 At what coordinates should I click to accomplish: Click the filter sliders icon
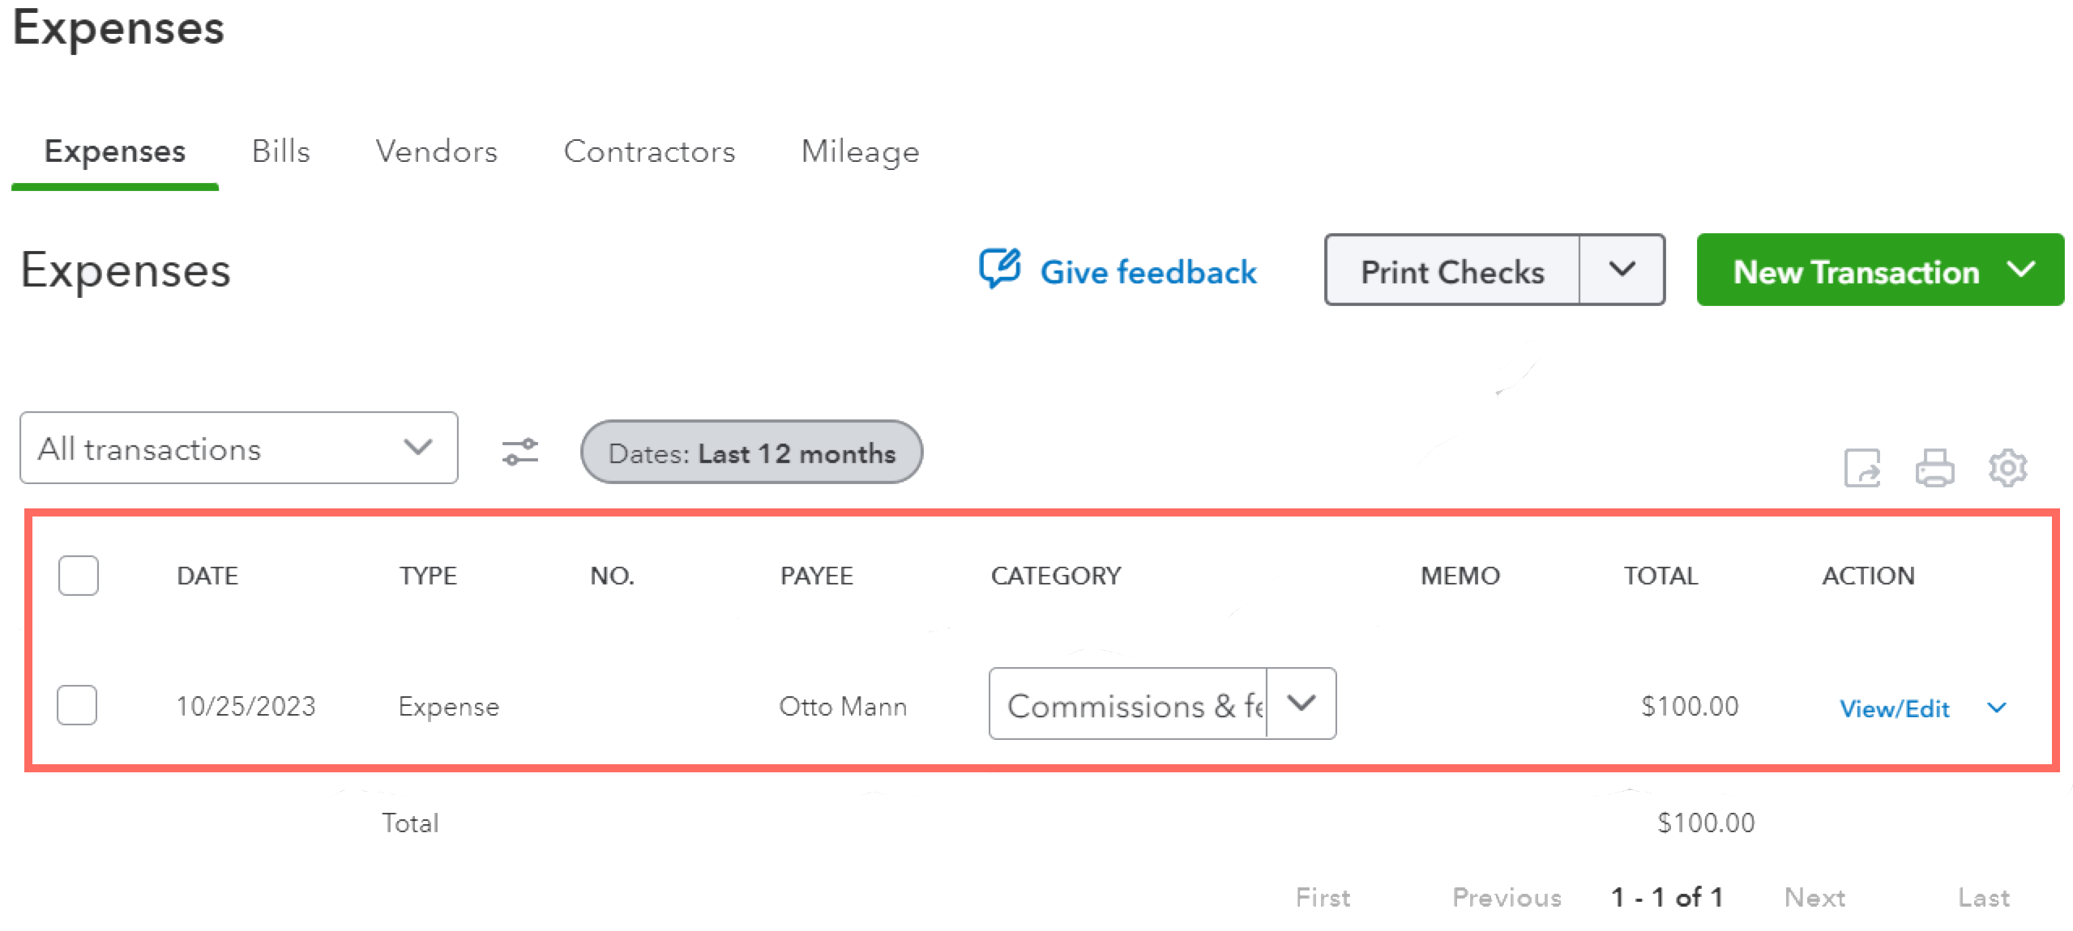[x=519, y=451]
